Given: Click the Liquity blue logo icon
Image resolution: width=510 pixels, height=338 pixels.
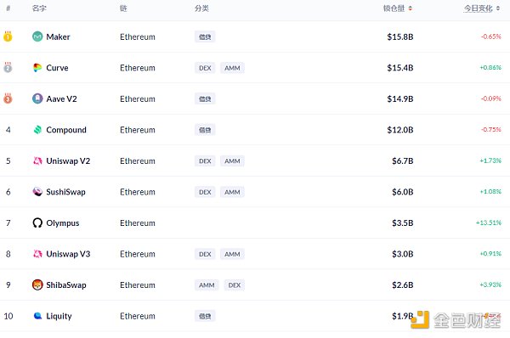Looking at the screenshot, I should pyautogui.click(x=37, y=316).
